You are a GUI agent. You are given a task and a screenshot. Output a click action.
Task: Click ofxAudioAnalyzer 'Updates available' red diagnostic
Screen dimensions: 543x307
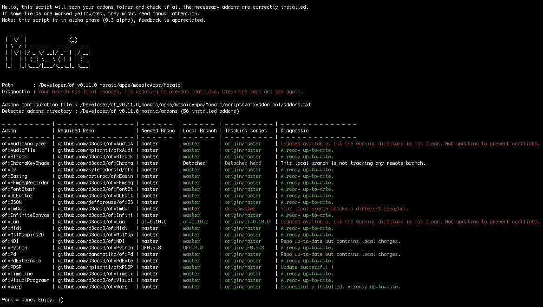coord(410,144)
